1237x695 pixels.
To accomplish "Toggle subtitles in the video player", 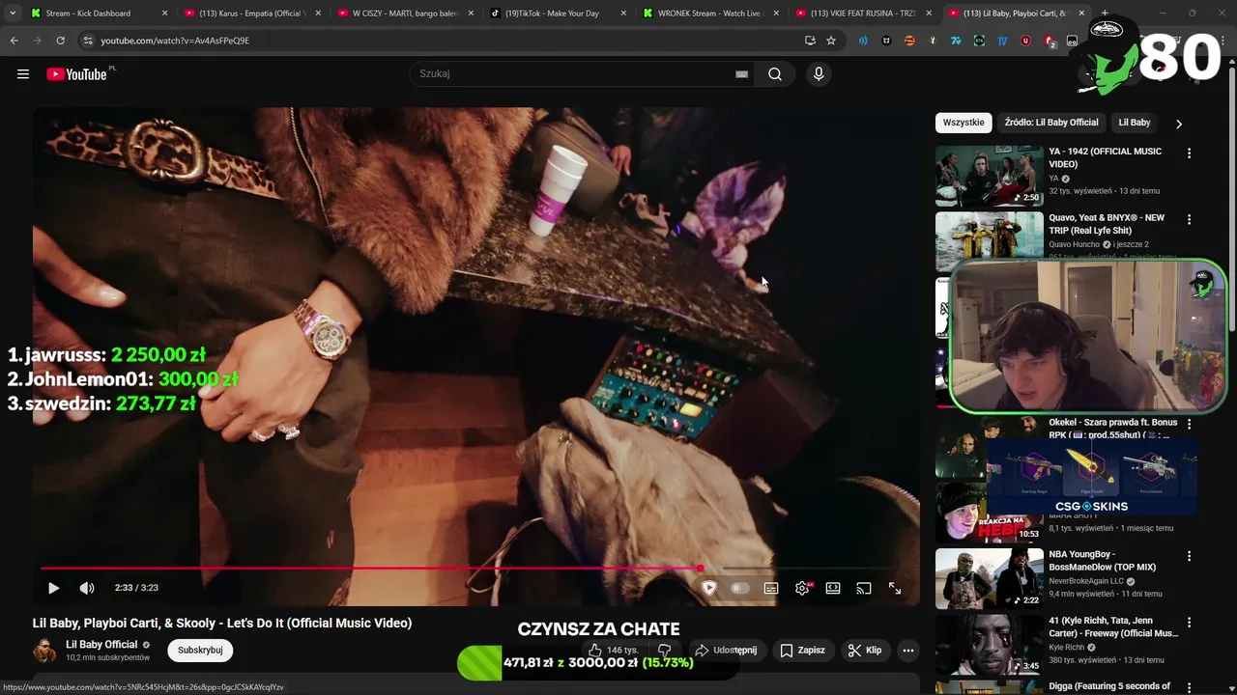I will point(771,588).
